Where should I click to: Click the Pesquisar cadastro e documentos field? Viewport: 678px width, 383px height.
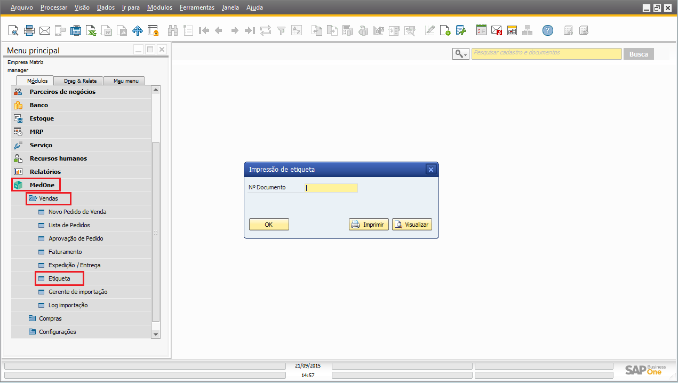point(547,54)
